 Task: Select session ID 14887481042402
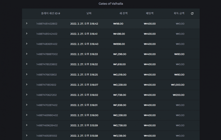tap(47, 34)
